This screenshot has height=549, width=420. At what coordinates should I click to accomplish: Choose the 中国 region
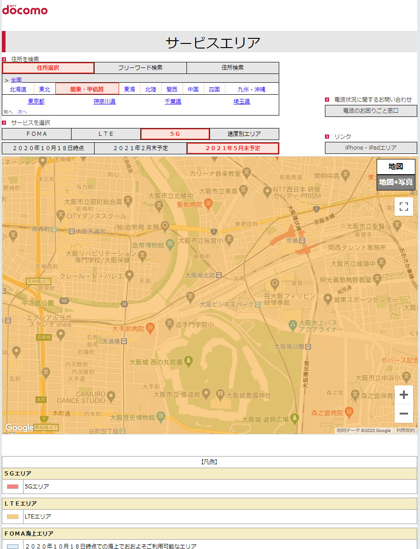(x=193, y=89)
